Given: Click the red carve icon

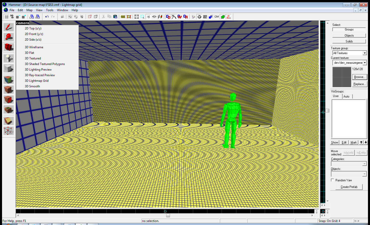Looking at the screenshot, I should click(x=90, y=17).
